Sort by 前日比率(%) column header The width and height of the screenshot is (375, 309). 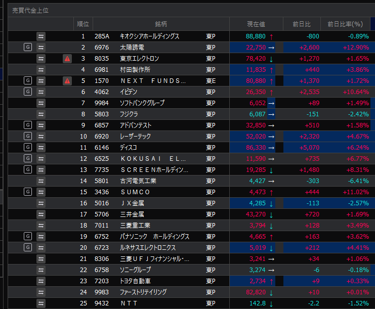pos(345,24)
